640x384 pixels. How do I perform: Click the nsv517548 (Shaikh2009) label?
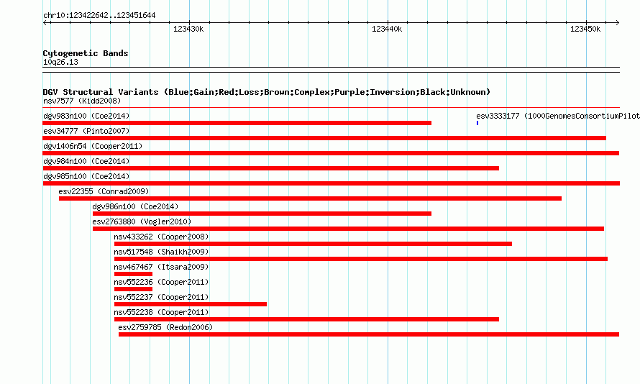pyautogui.click(x=161, y=252)
